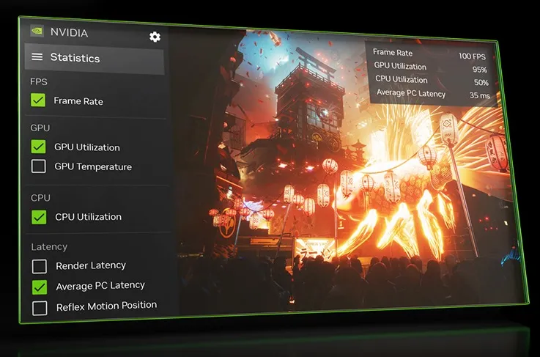This screenshot has height=357, width=540.
Task: Enable the Reflex Motion Position checkbox
Action: (40, 308)
